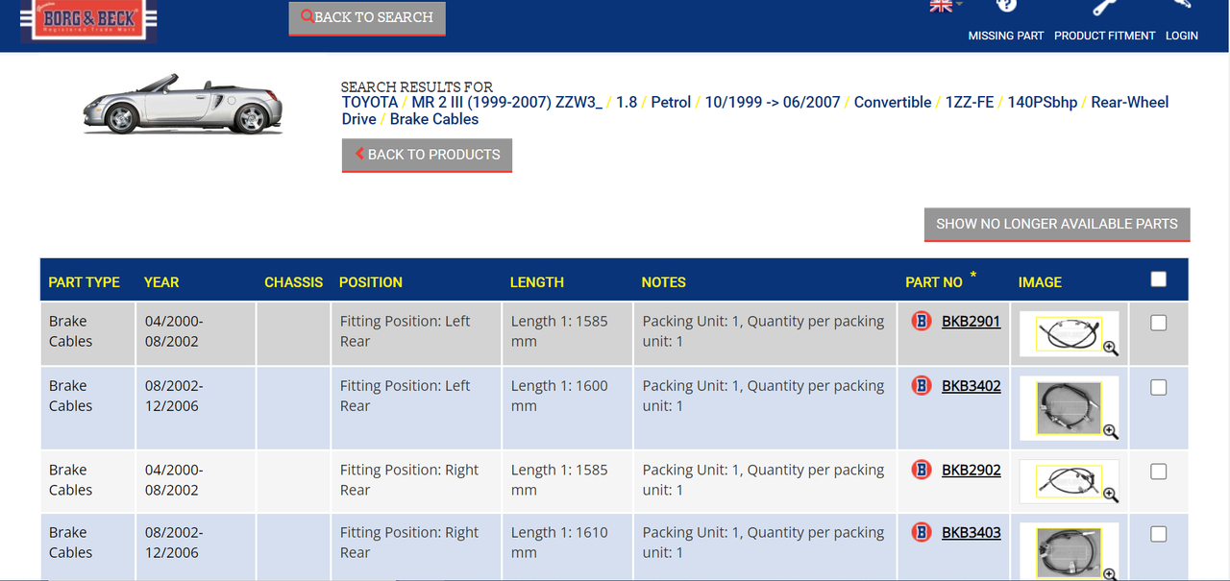Screen dimensions: 1230x581
Task: Open part number BKB2902 link
Action: tap(972, 470)
